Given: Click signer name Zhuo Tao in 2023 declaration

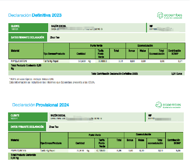Looking at the screenshot, I should (x=55, y=37).
